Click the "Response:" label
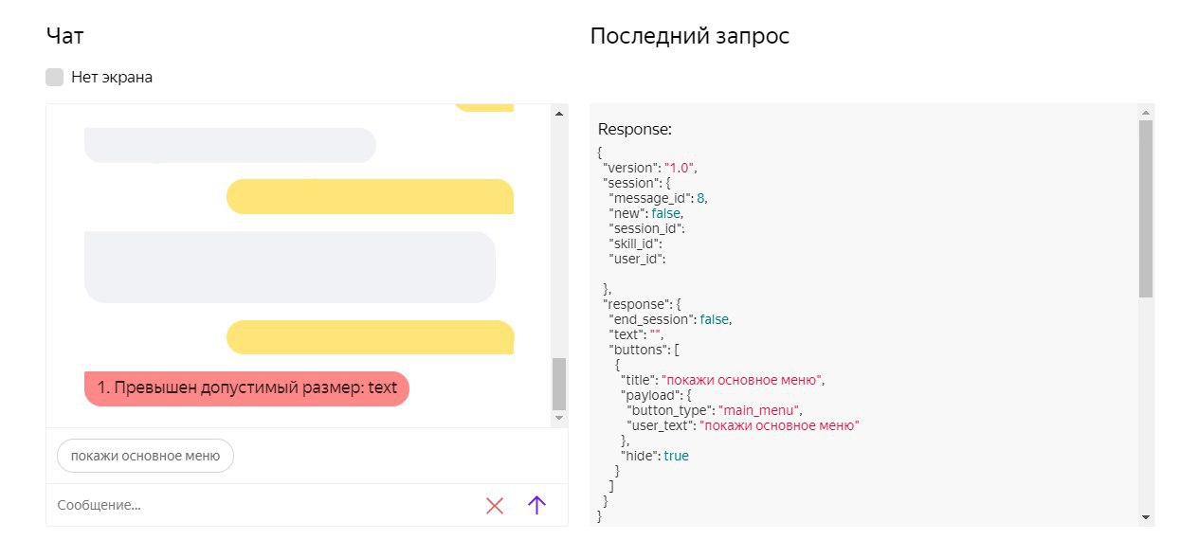Image resolution: width=1180 pixels, height=558 pixels. [635, 129]
